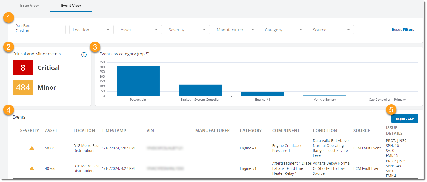The image size is (427, 182).
Task: Click the orange Minor count badge
Action: pos(23,87)
